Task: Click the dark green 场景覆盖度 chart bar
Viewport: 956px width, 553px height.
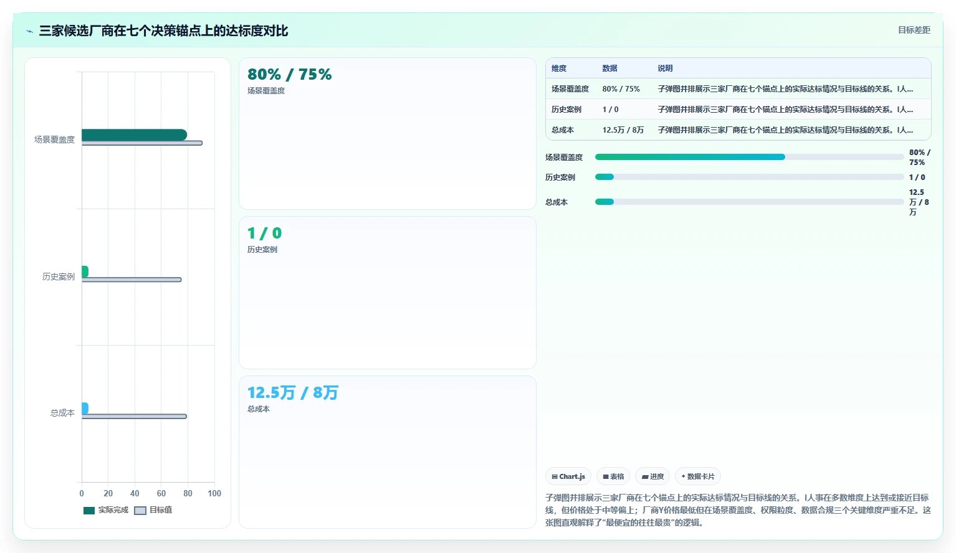Action: point(134,135)
